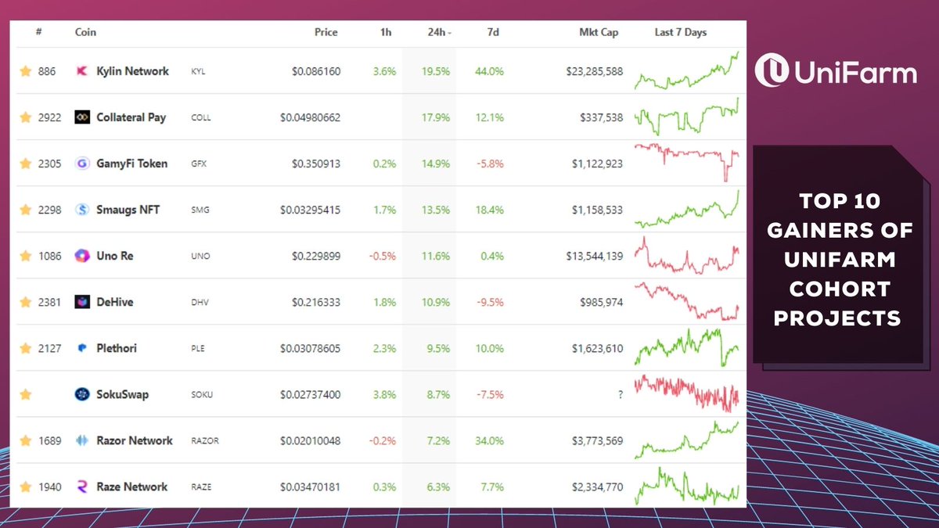Click GamyFi Token 7-day sparkline chart

(686, 163)
